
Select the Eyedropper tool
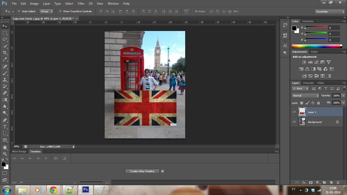pyautogui.click(x=5, y=59)
